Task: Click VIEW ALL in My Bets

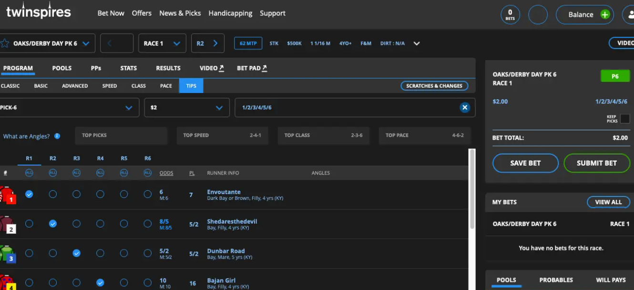Action: [608, 202]
